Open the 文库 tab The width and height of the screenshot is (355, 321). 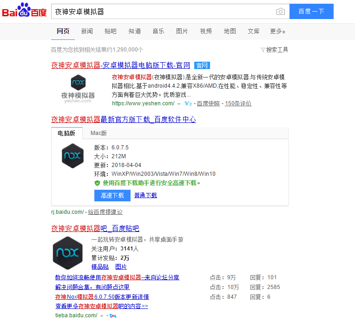tap(254, 31)
